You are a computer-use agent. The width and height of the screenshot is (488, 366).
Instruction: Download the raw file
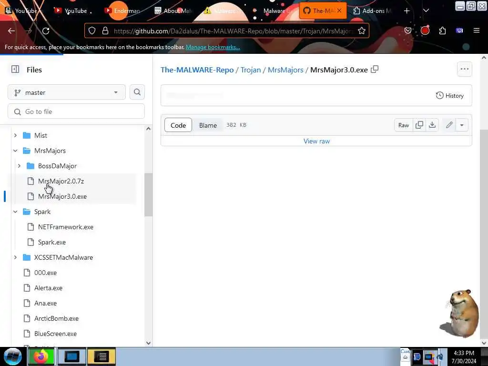point(432,125)
